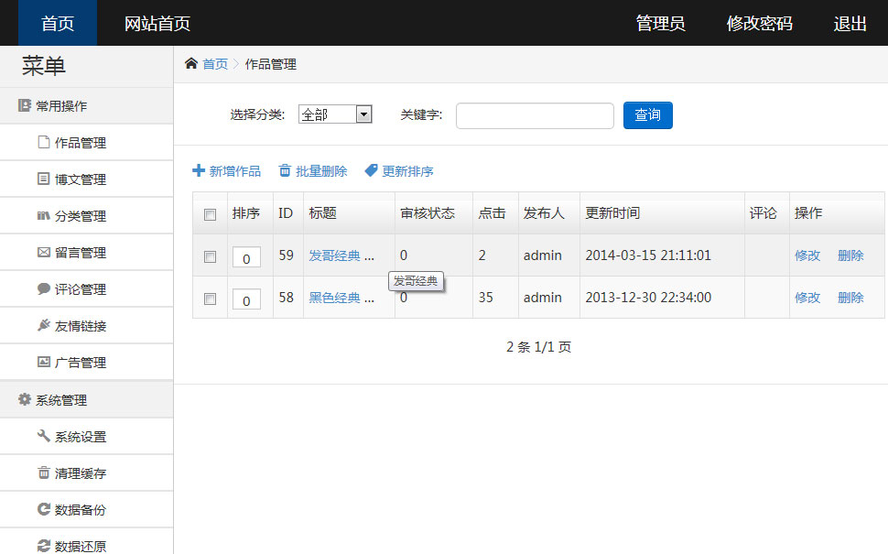888x554 pixels.
Task: Click the books icon next to 分类管理
Action: click(44, 215)
